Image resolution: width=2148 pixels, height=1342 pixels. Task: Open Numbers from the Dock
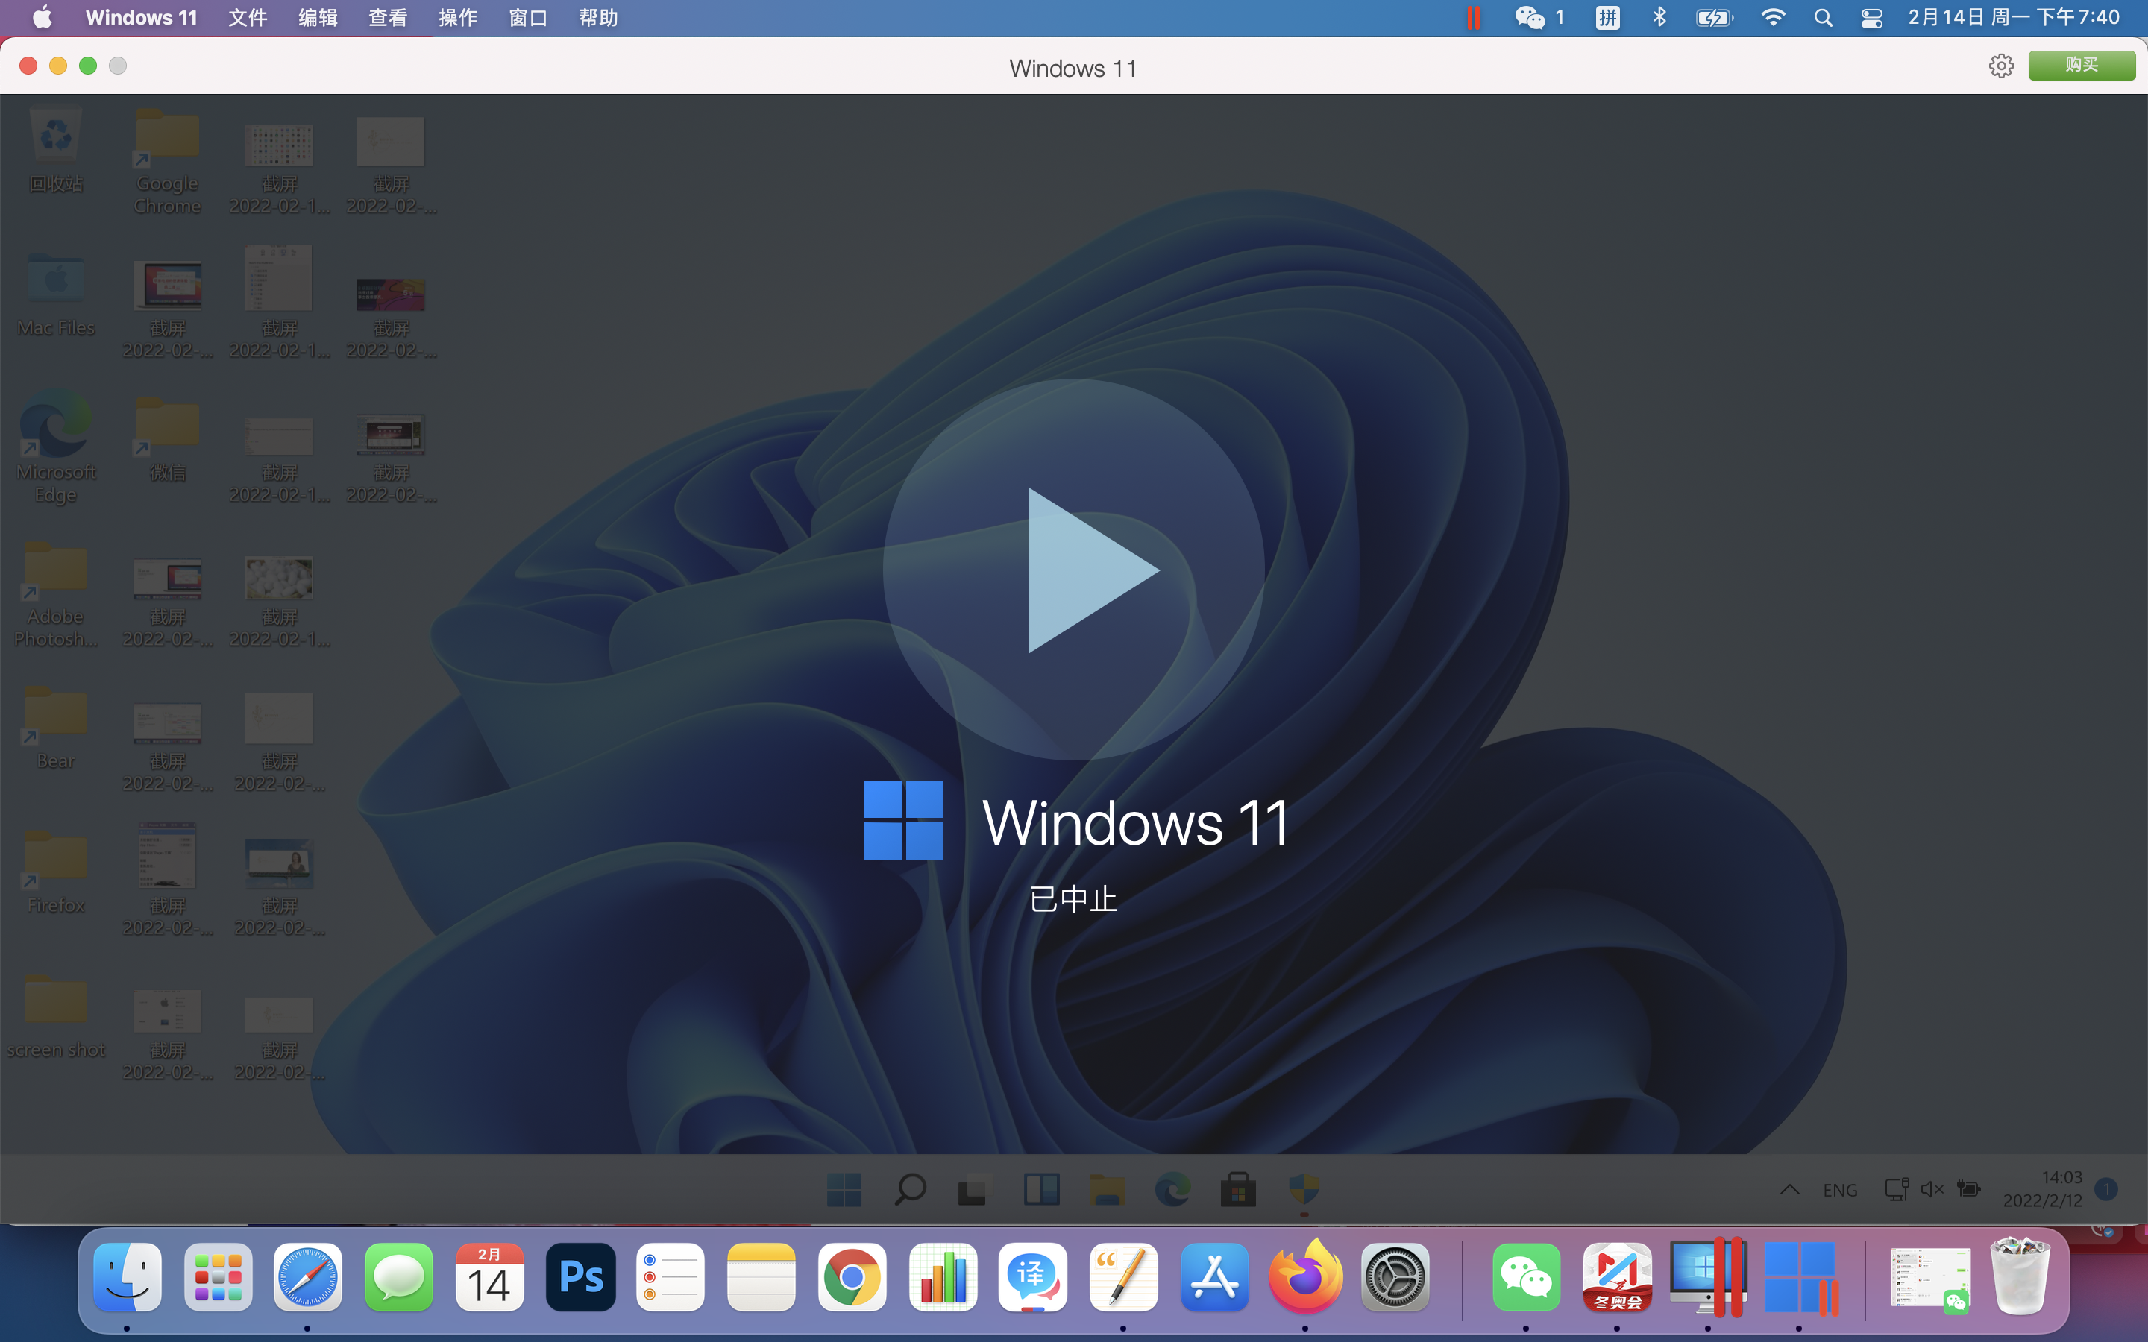(x=943, y=1277)
